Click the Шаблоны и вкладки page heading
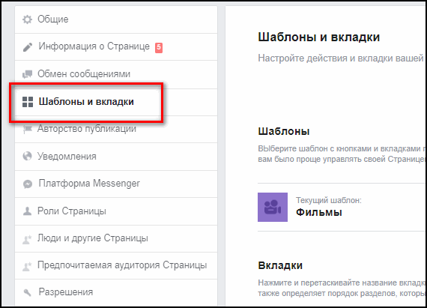 pyautogui.click(x=319, y=37)
